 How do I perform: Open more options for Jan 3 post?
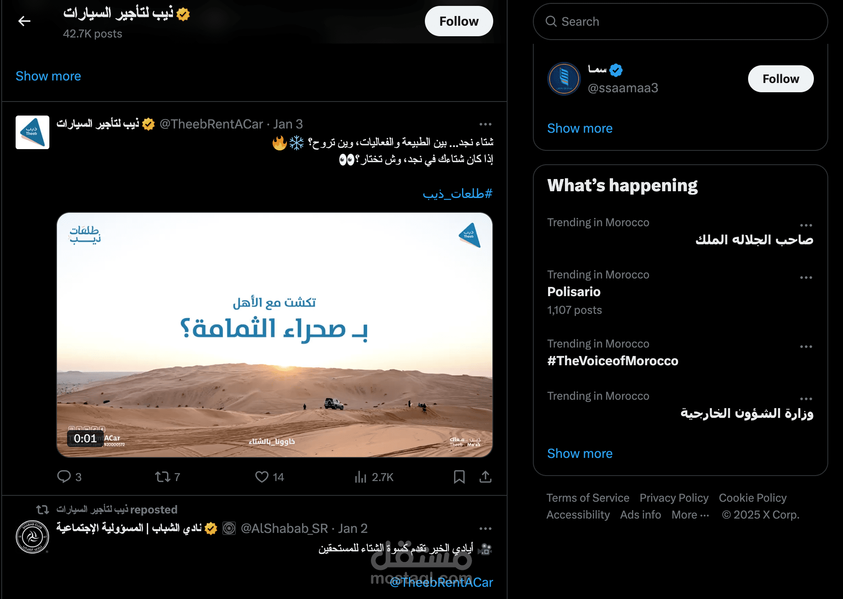click(x=486, y=124)
